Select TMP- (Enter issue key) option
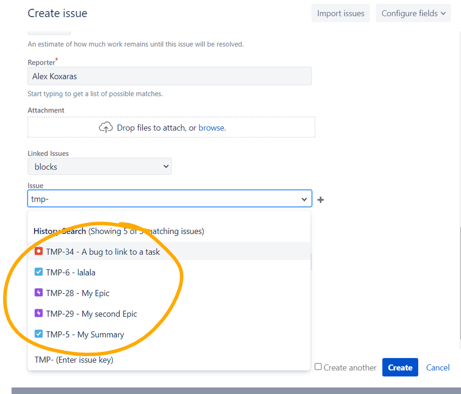Image resolution: width=461 pixels, height=394 pixels. [169, 360]
